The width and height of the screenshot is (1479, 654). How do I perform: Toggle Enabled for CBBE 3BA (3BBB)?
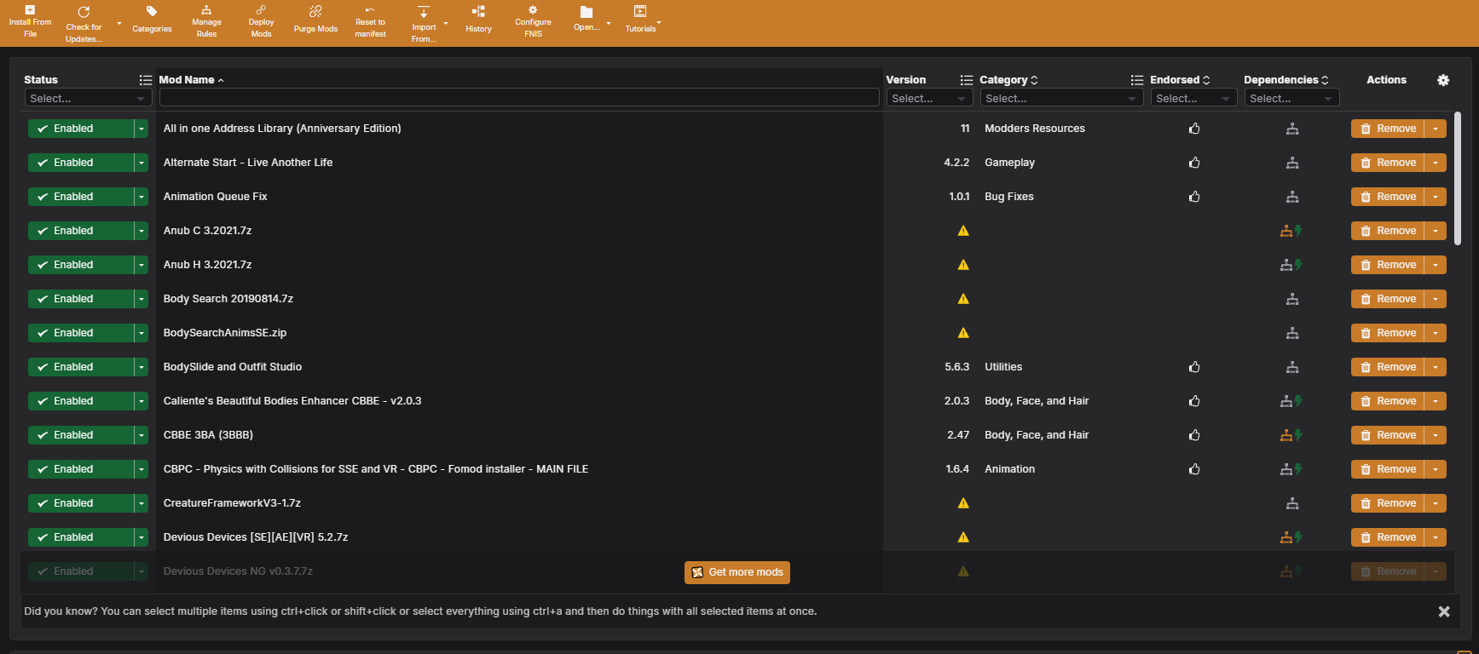pos(81,435)
